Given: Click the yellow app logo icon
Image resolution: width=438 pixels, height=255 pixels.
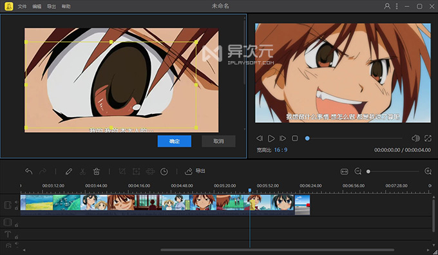Looking at the screenshot, I should [x=8, y=6].
